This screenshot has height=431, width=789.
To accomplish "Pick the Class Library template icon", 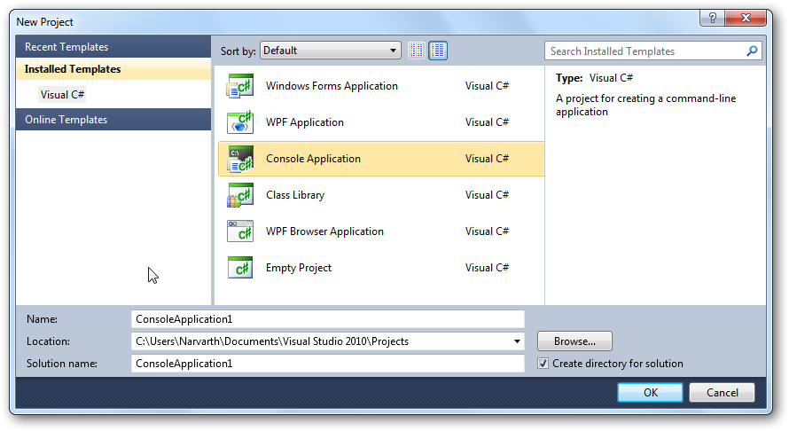I will 240,196.
